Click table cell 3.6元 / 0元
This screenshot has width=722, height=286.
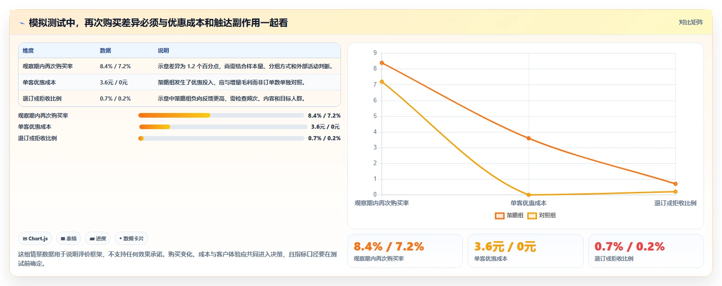114,83
